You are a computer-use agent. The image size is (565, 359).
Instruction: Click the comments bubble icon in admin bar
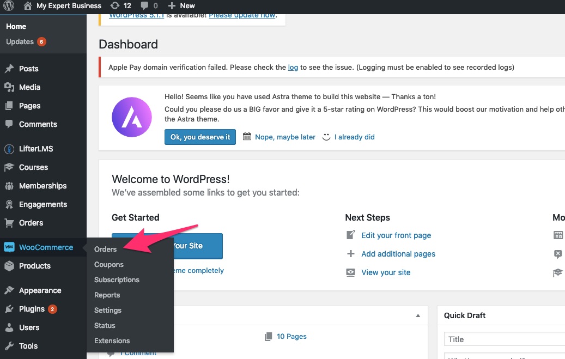144,6
